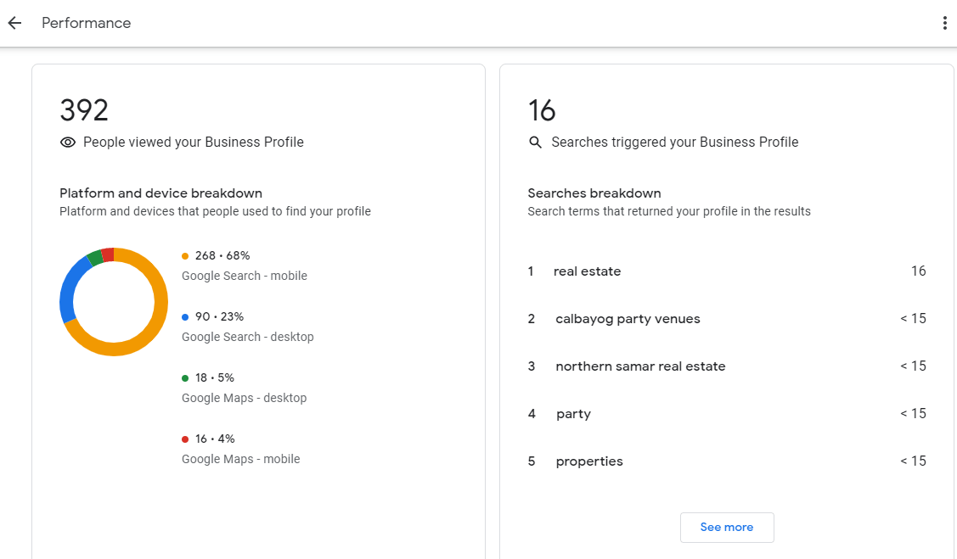Click the 392 profile views number
The width and height of the screenshot is (957, 559).
(x=84, y=111)
